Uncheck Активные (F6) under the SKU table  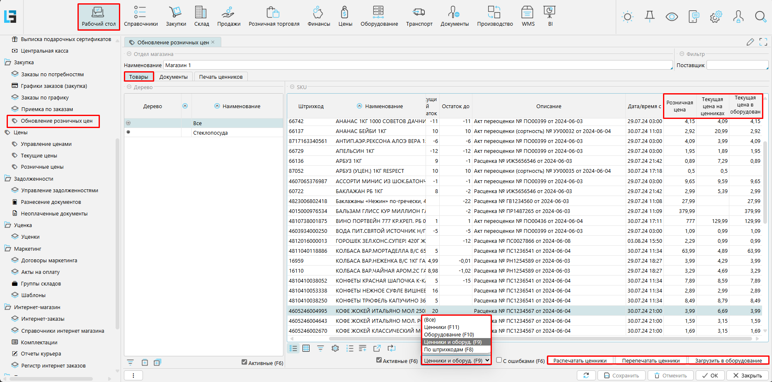pyautogui.click(x=379, y=360)
